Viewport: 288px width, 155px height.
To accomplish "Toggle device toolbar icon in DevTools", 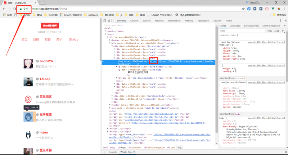I will 110,21.
